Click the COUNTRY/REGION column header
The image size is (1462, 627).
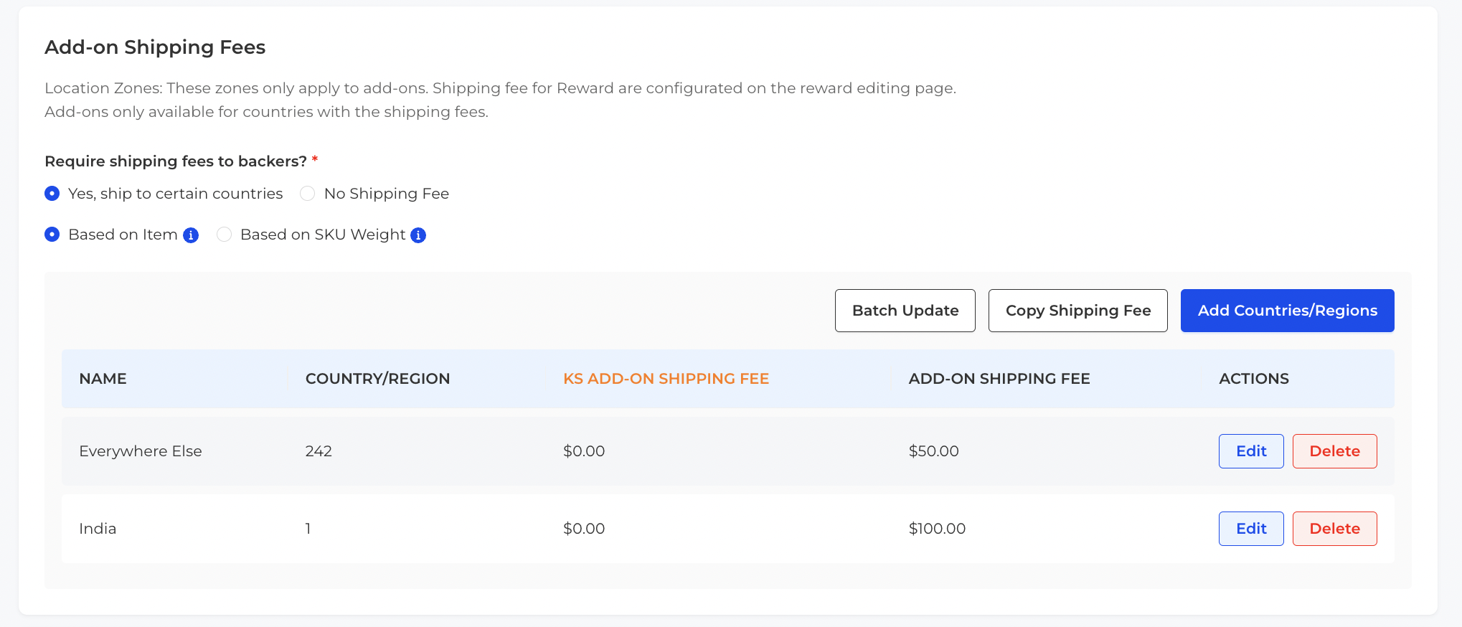(377, 379)
